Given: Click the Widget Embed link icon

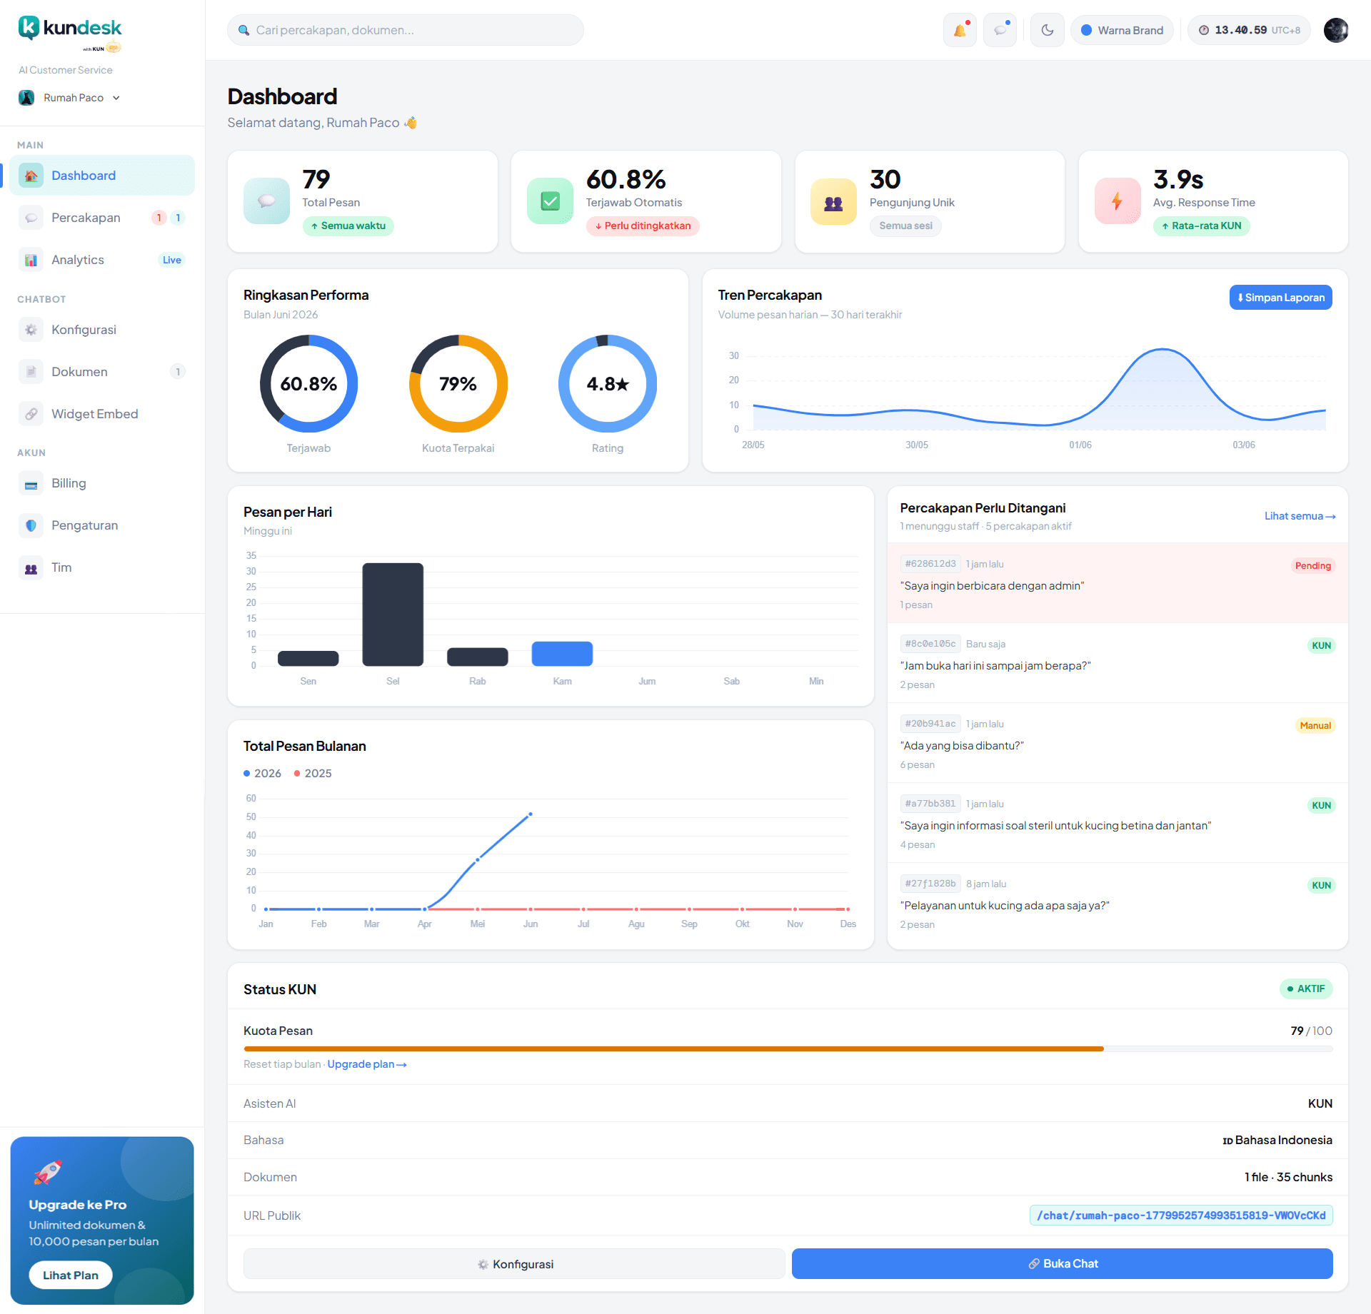Looking at the screenshot, I should 31,414.
